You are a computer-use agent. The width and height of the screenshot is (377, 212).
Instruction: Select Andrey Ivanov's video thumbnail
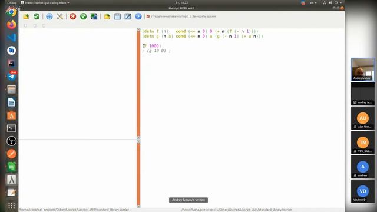point(363,69)
